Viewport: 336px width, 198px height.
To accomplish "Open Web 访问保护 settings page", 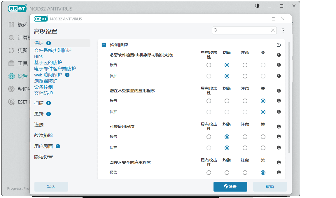I will point(48,75).
